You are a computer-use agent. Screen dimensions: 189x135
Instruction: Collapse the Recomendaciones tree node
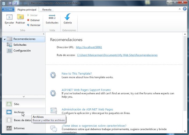tap(4, 39)
